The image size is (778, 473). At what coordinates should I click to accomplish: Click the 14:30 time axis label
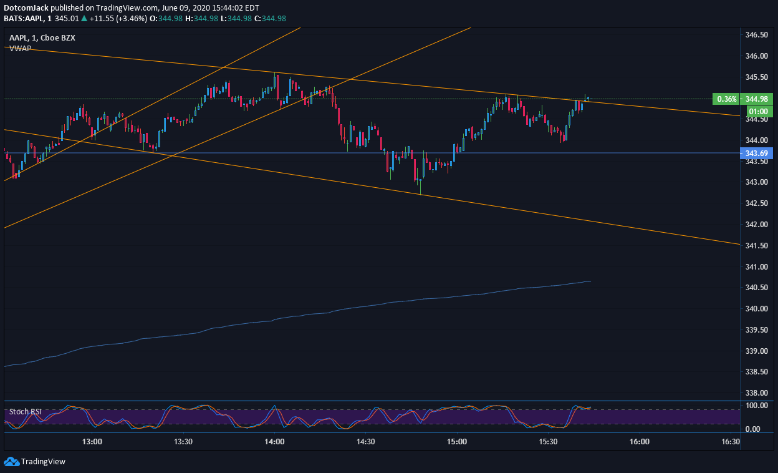[x=365, y=442]
